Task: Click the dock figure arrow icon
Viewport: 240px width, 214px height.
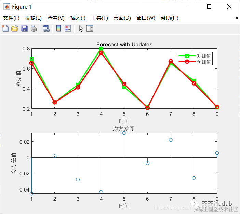Action: click(x=236, y=18)
